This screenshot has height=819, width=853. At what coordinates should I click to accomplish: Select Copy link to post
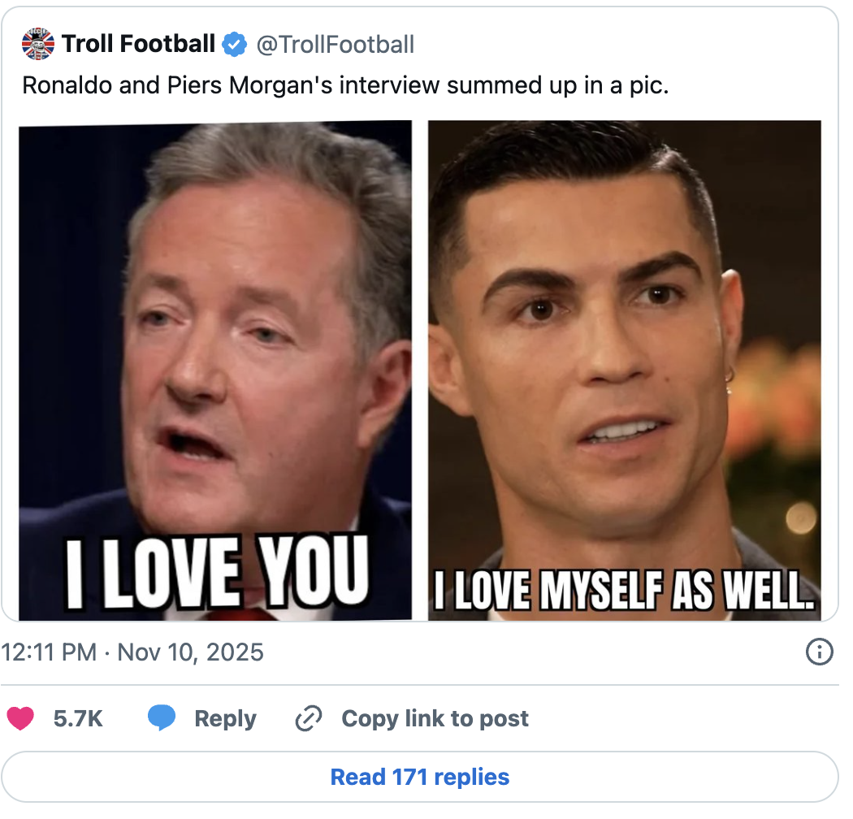[x=435, y=719]
